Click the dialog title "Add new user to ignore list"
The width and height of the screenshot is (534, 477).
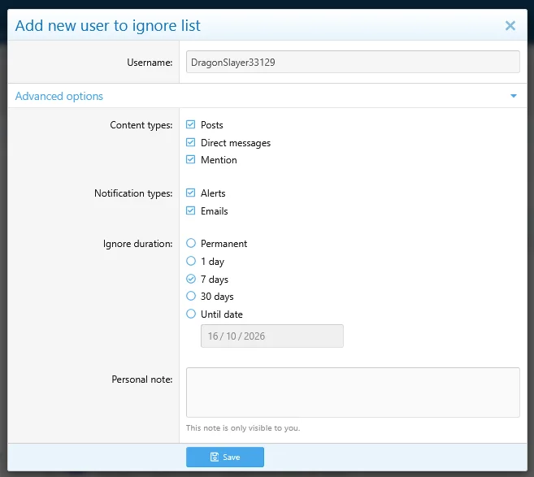108,26
